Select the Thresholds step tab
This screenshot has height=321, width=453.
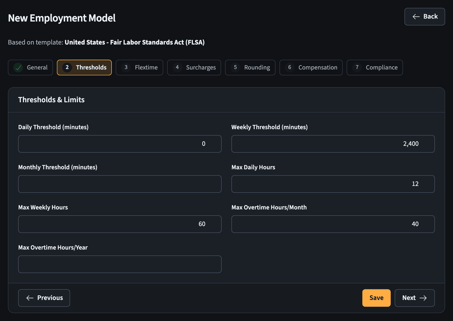pos(84,68)
